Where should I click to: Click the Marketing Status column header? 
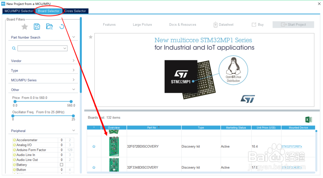[236, 128]
